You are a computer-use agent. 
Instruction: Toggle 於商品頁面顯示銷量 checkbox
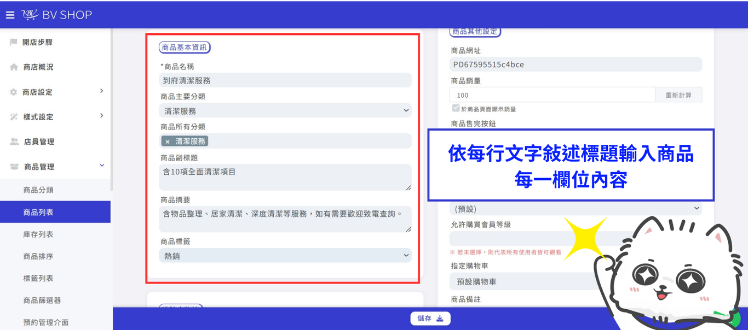tap(456, 108)
